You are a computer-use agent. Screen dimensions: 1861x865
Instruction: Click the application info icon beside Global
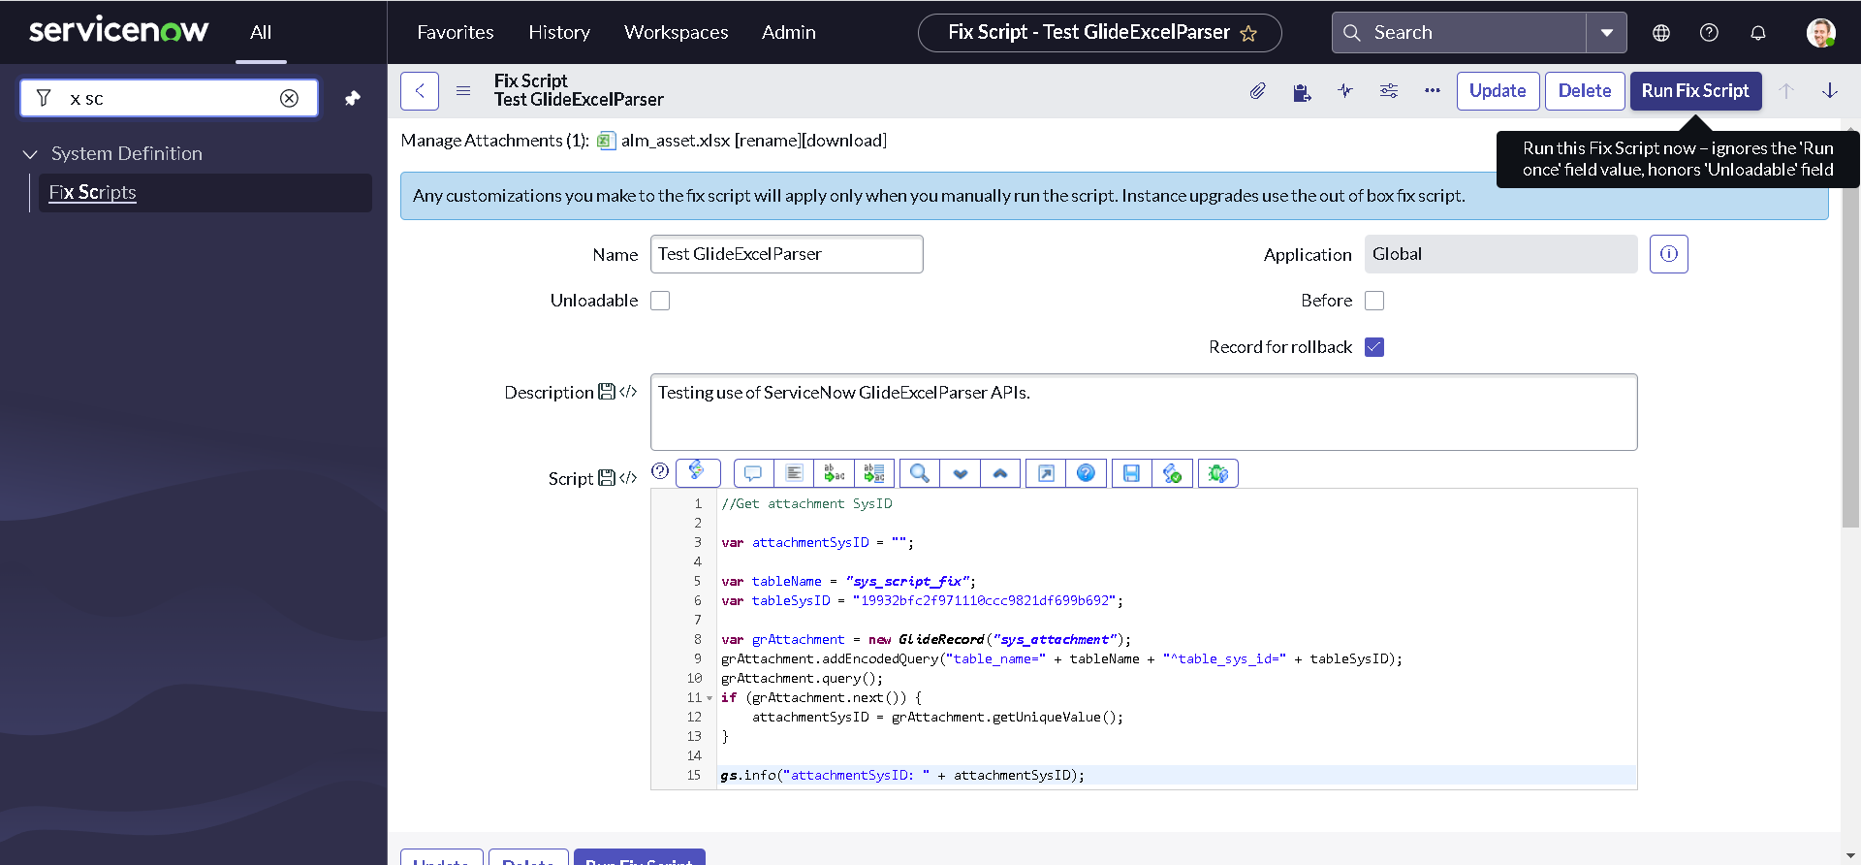[1669, 254]
